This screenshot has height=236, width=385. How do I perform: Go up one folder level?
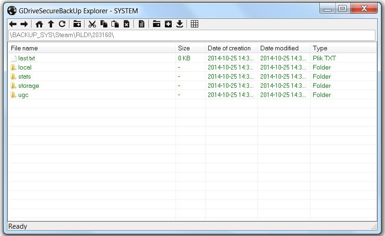pos(51,24)
